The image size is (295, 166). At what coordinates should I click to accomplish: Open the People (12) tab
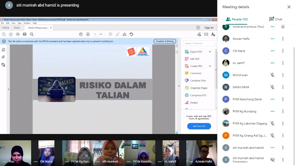point(237,19)
